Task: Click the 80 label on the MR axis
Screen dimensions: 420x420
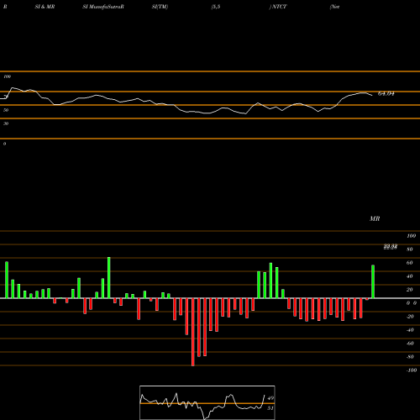Action: pyautogui.click(x=410, y=249)
